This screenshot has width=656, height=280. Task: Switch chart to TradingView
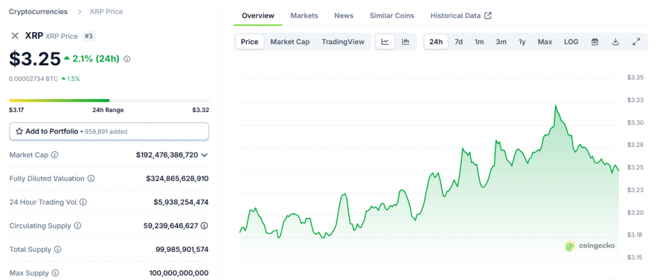(x=343, y=42)
